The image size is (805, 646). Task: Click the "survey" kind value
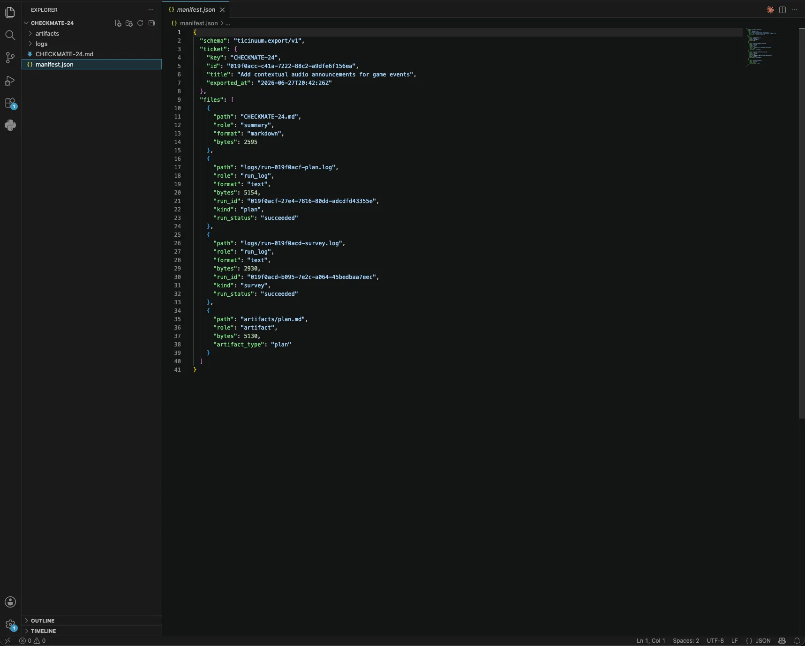click(254, 285)
